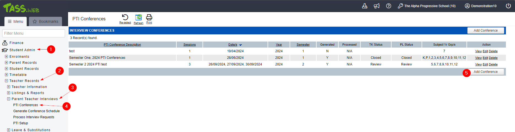This screenshot has height=132, width=515.
Task: Switch to the Bookmarks tab
Action: pyautogui.click(x=45, y=21)
